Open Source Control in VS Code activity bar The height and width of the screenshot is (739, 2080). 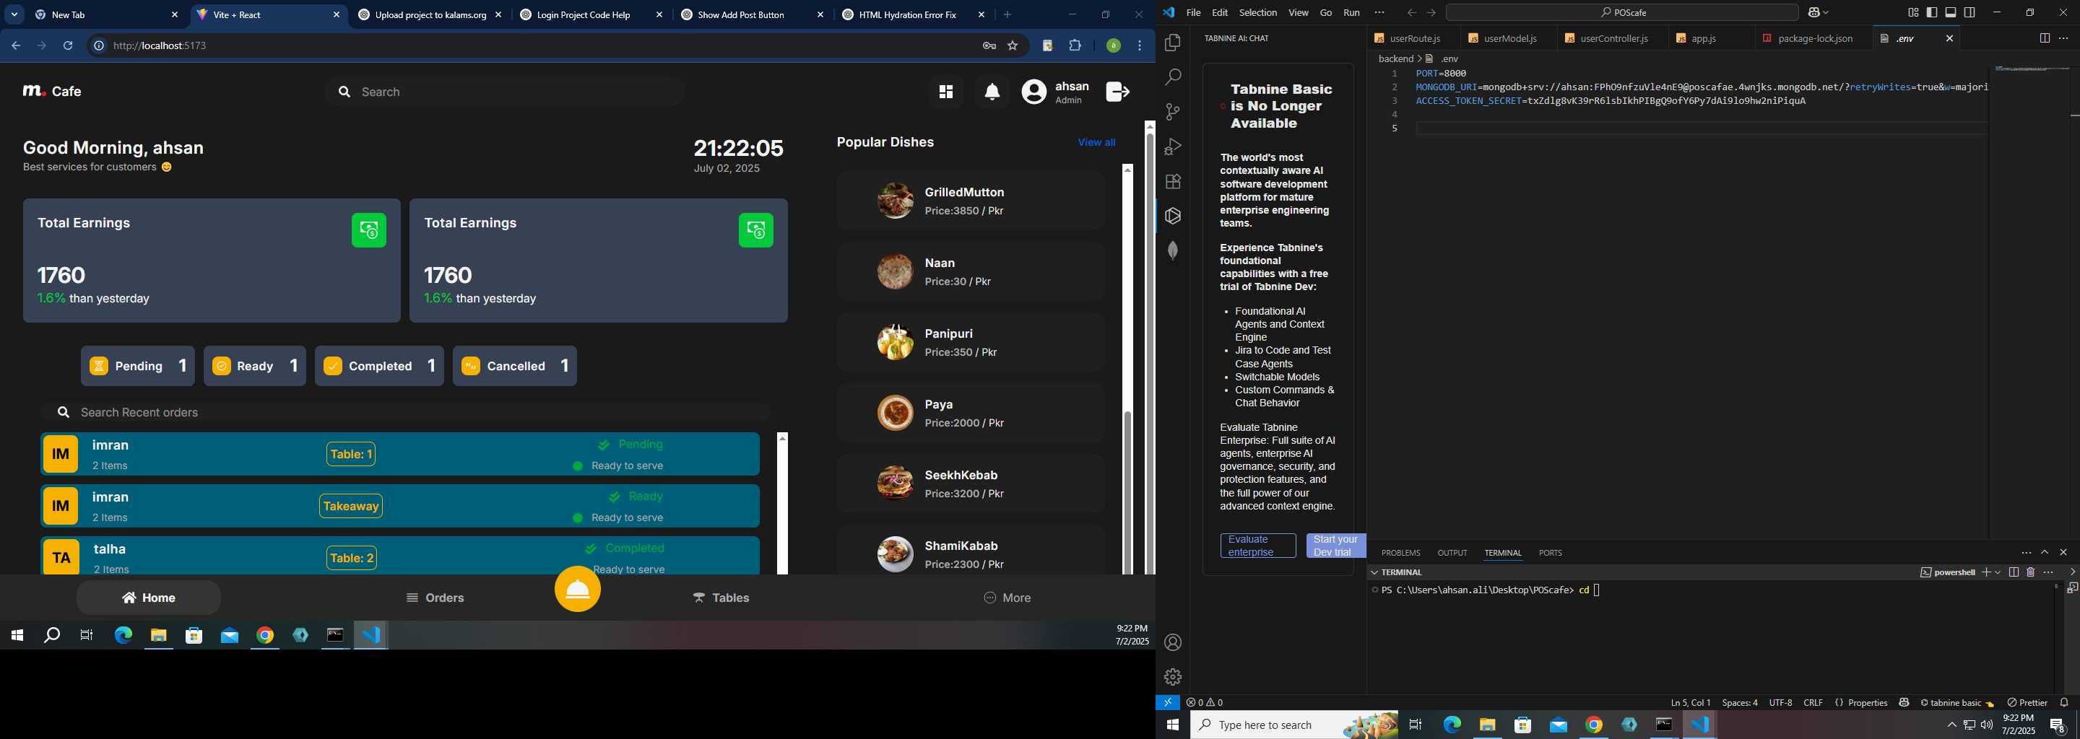coord(1172,112)
